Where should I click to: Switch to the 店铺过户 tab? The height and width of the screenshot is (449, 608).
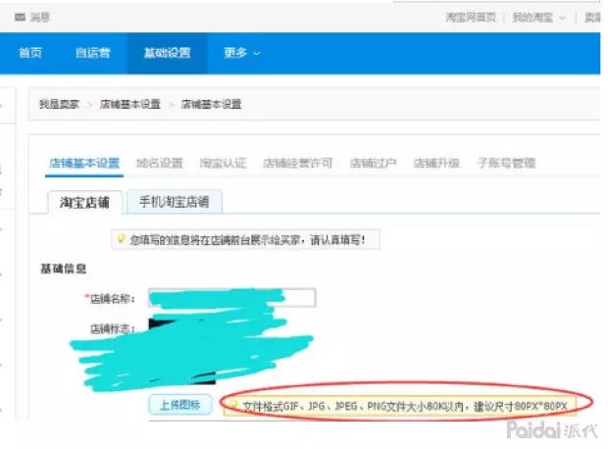click(x=373, y=164)
